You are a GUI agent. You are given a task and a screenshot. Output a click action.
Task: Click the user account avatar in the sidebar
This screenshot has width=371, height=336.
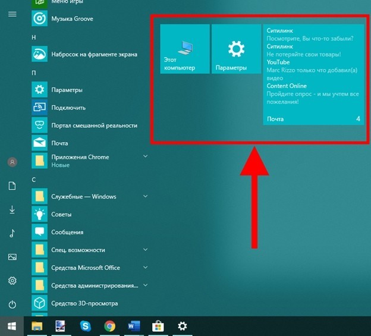click(x=12, y=162)
